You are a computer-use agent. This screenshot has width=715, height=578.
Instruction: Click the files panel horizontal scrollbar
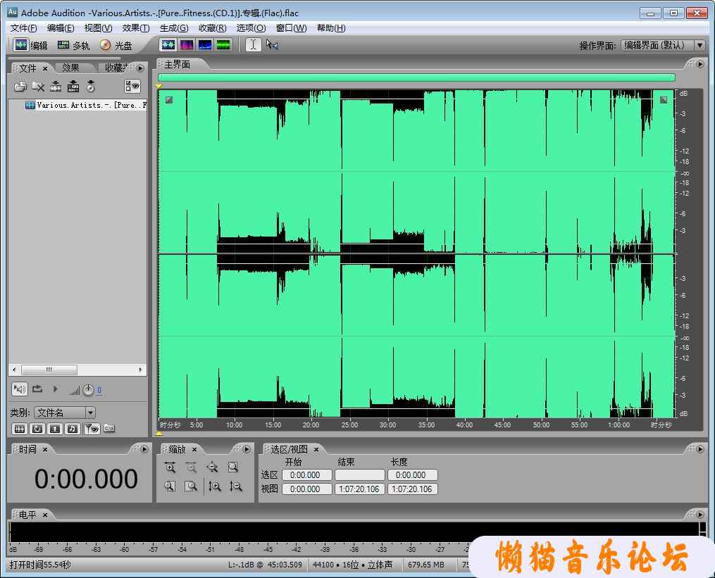pyautogui.click(x=77, y=369)
